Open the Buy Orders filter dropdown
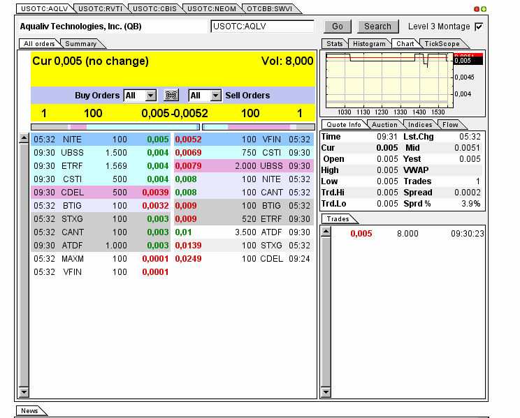 coord(150,96)
